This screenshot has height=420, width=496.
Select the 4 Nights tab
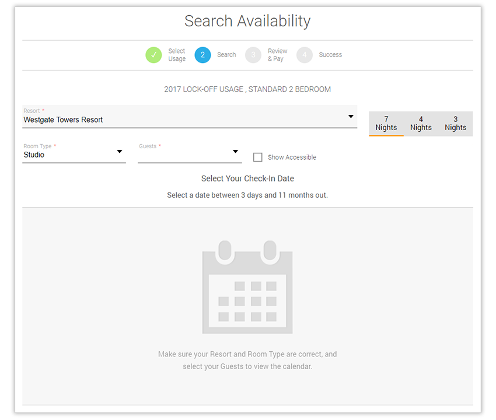tap(421, 124)
